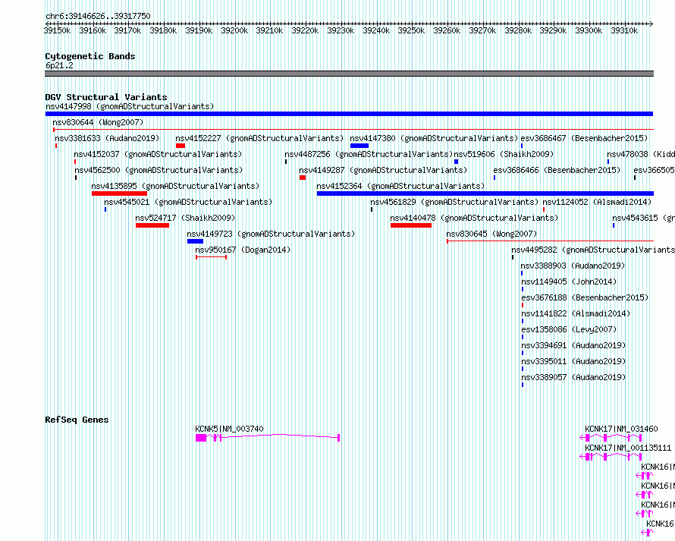Click the red nsv4149287 feature block

click(303, 178)
